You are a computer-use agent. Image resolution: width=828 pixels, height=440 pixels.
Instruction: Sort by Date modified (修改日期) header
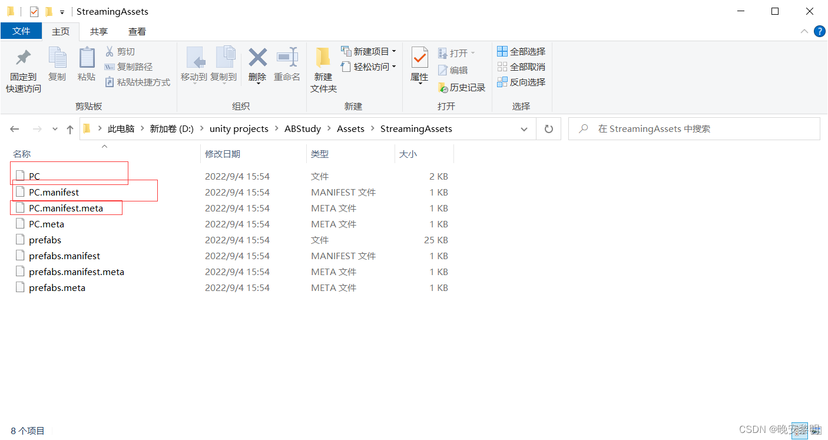[253, 154]
